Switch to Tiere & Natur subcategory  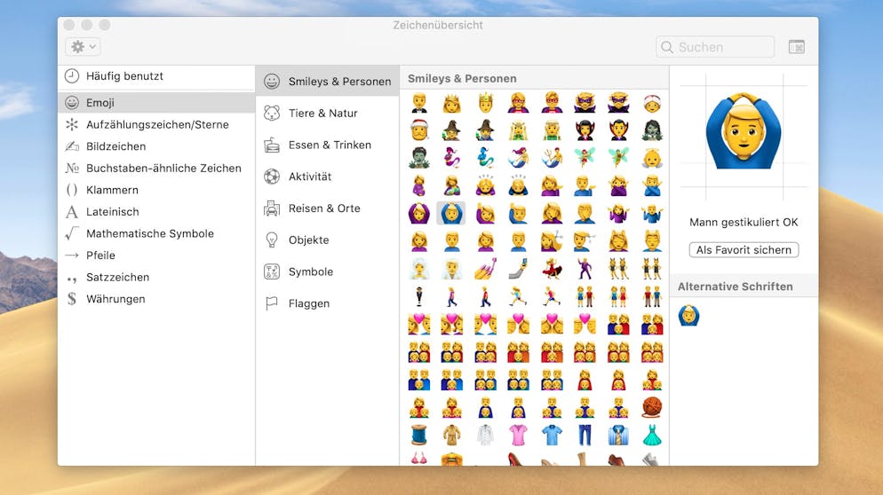[328, 113]
